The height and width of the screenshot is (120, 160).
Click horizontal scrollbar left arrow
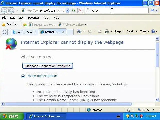(2, 104)
